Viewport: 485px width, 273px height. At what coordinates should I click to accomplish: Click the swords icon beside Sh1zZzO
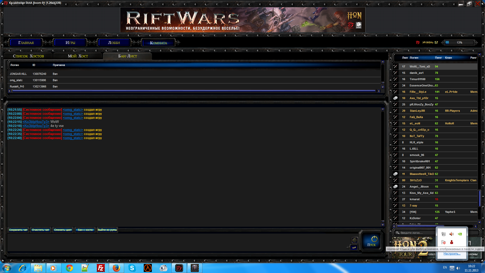[x=395, y=180]
